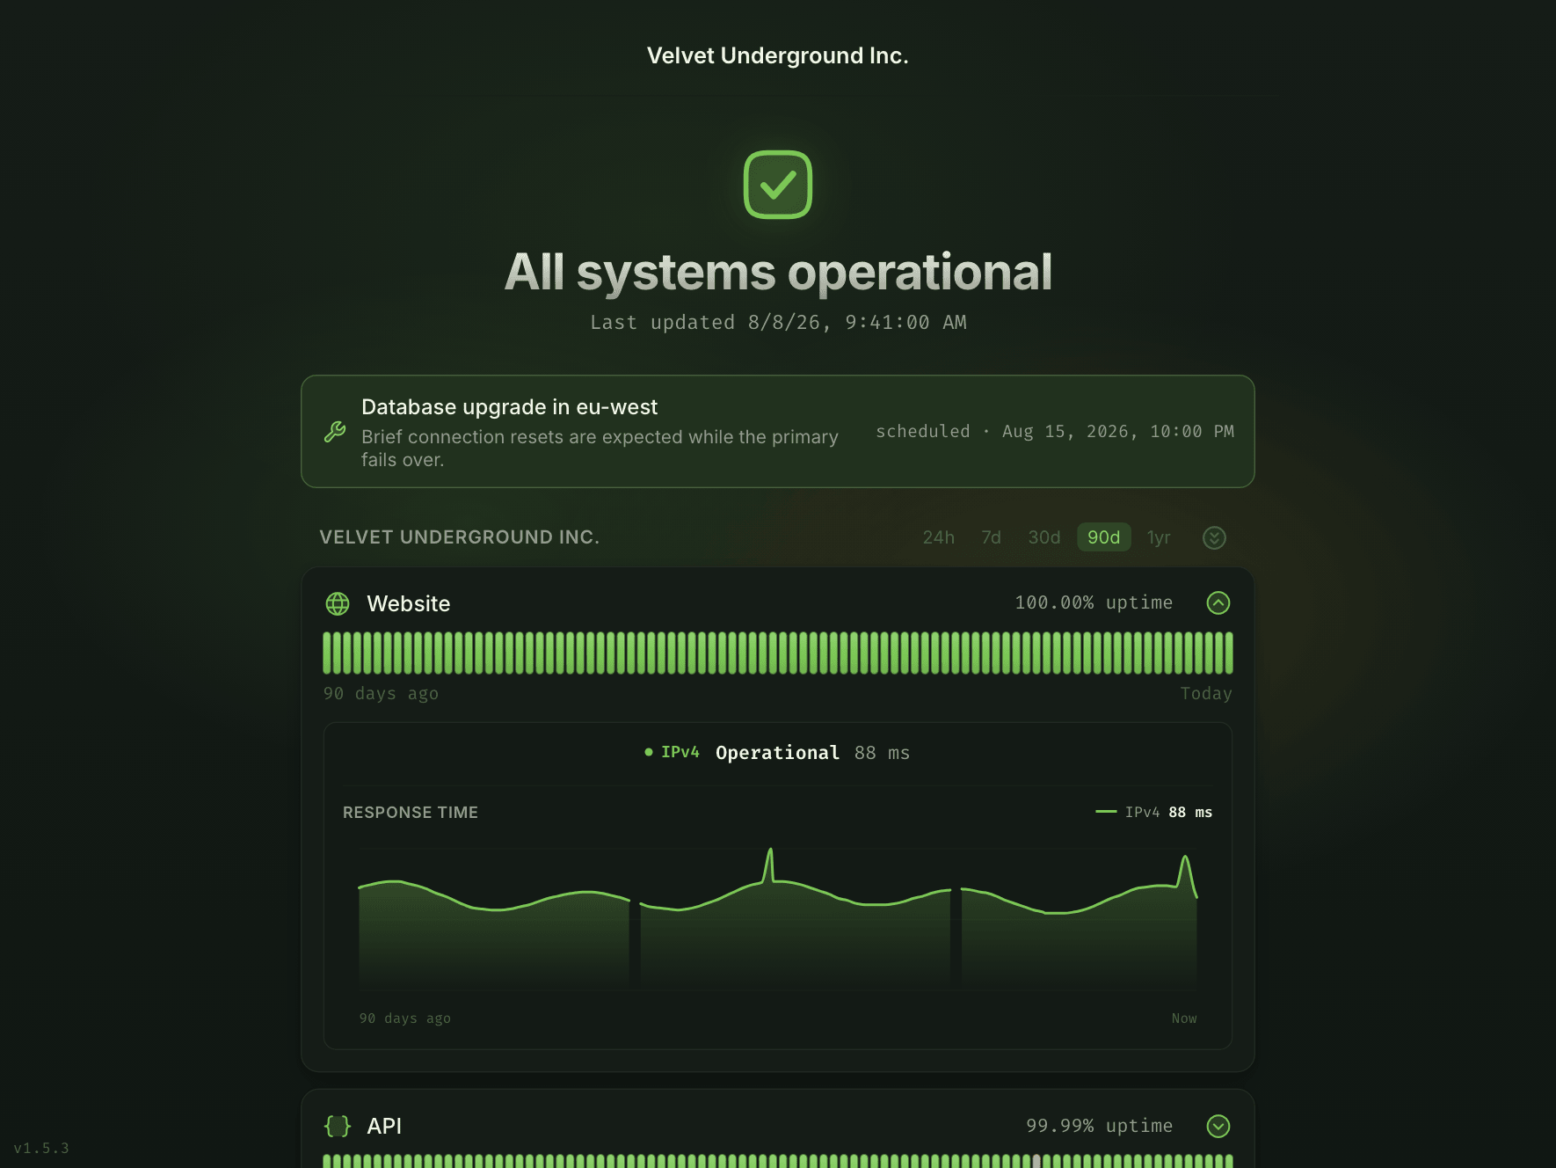Click the All systems operational heading
The height and width of the screenshot is (1168, 1556).
pos(777,272)
